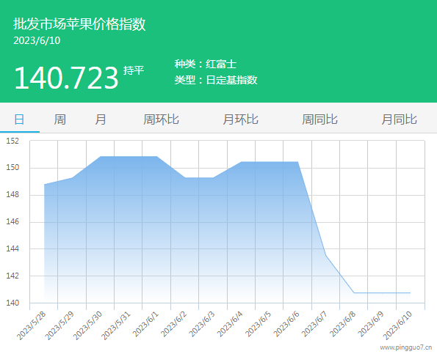Switch to the 周 weekly tab

(59, 119)
